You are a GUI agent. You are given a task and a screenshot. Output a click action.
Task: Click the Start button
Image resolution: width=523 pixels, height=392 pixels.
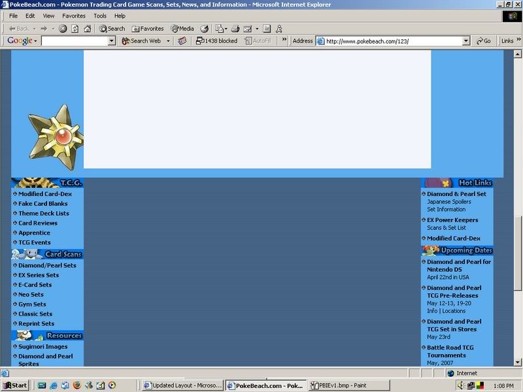14,385
